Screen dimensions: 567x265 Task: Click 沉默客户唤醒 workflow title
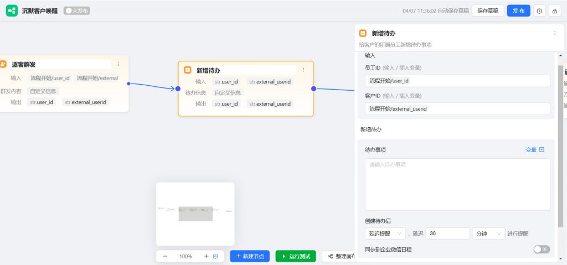(40, 11)
